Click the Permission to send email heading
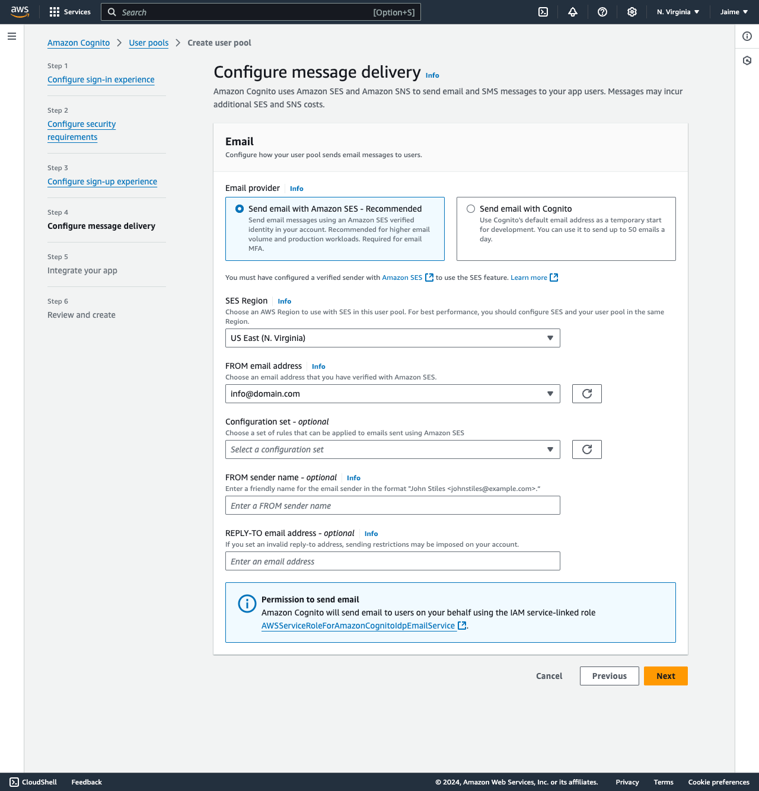Viewport: 759px width, 791px height. point(310,599)
